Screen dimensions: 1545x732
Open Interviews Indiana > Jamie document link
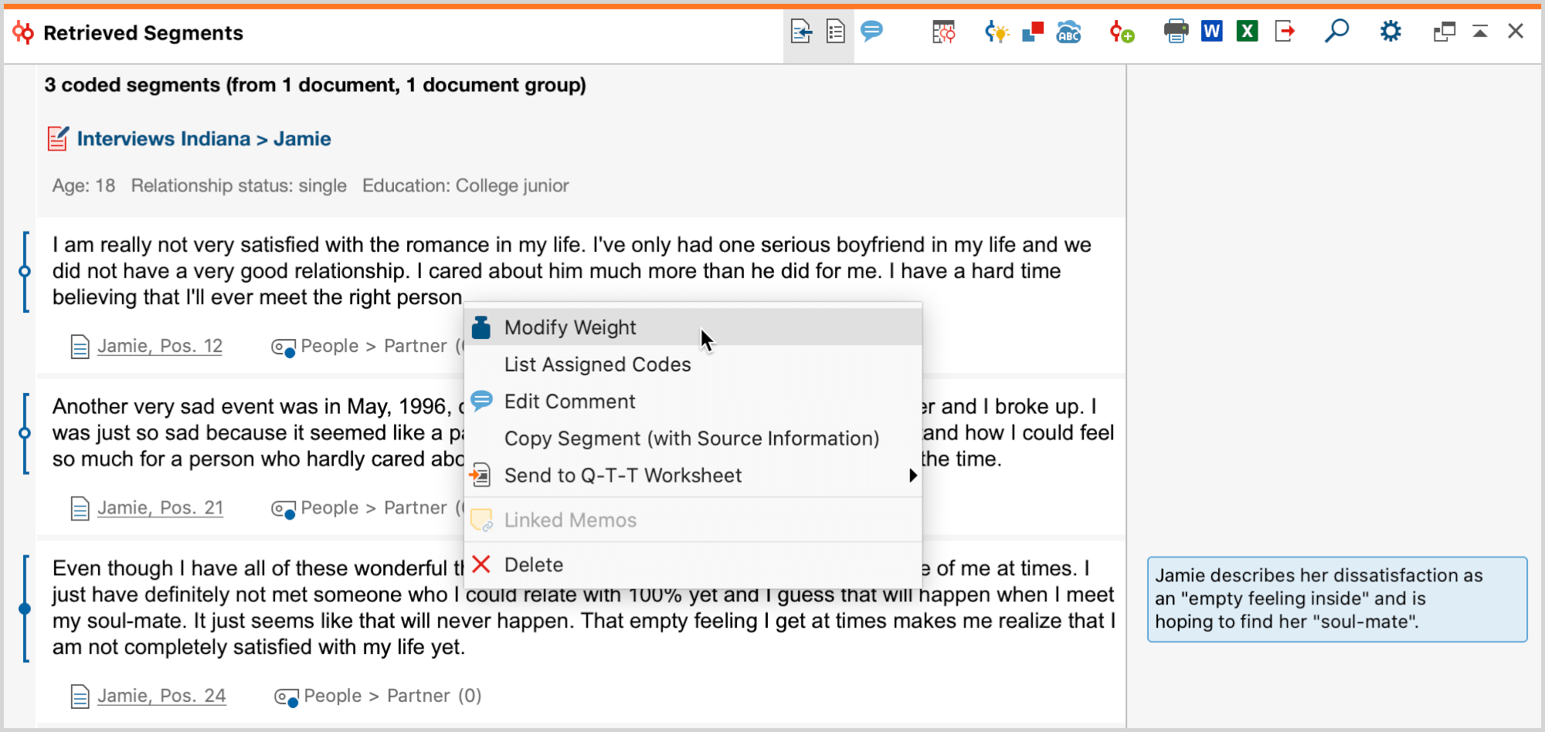click(204, 139)
